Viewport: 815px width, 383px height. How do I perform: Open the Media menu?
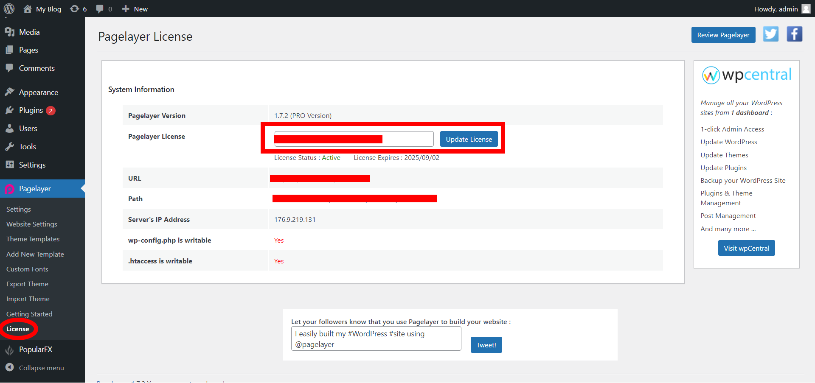coord(29,32)
